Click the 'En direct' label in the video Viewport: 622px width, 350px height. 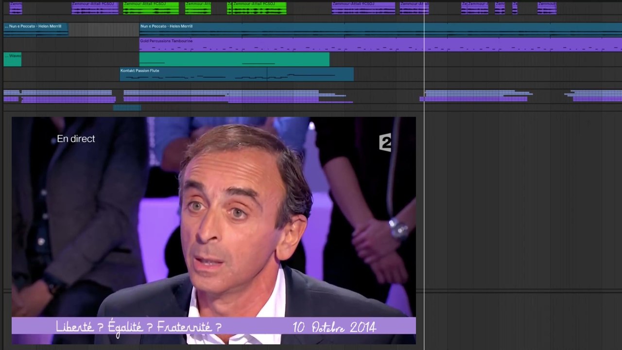click(76, 139)
